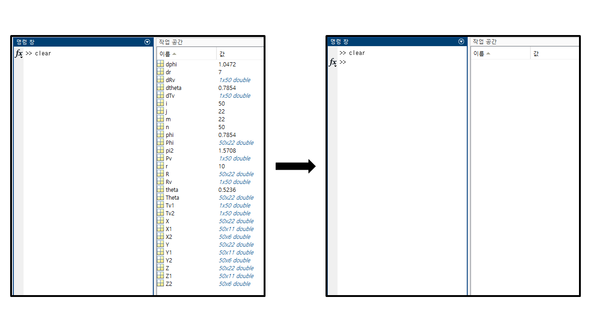
Task: Click the icon of theta variable valued 0.5236
Action: [x=160, y=190]
